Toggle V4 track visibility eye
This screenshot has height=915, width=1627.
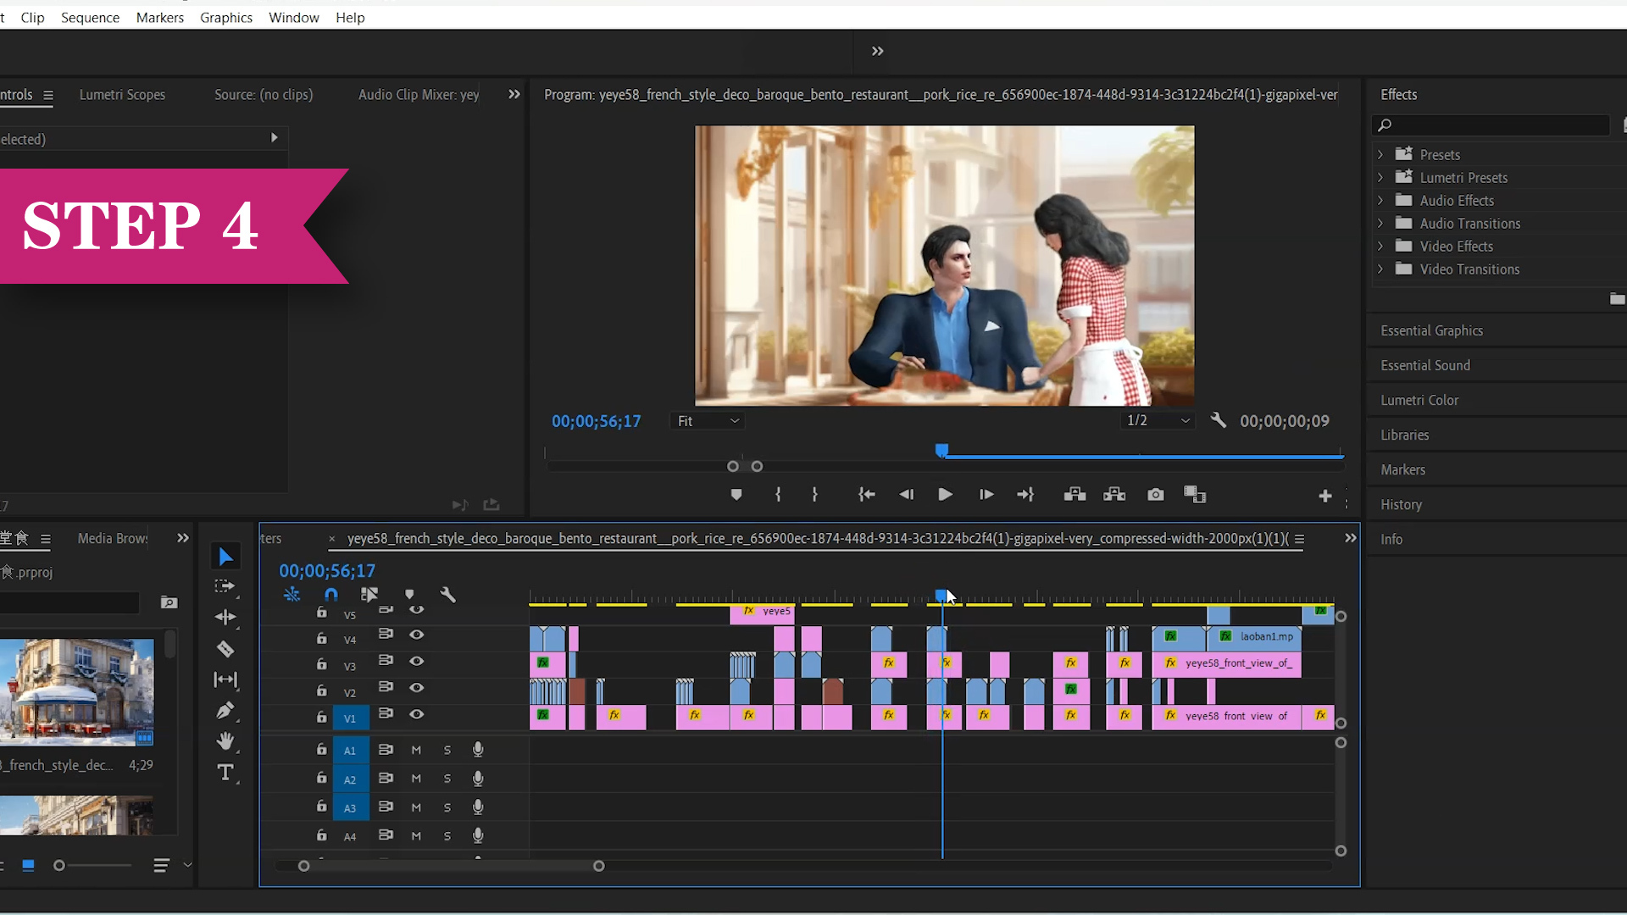[x=417, y=635]
